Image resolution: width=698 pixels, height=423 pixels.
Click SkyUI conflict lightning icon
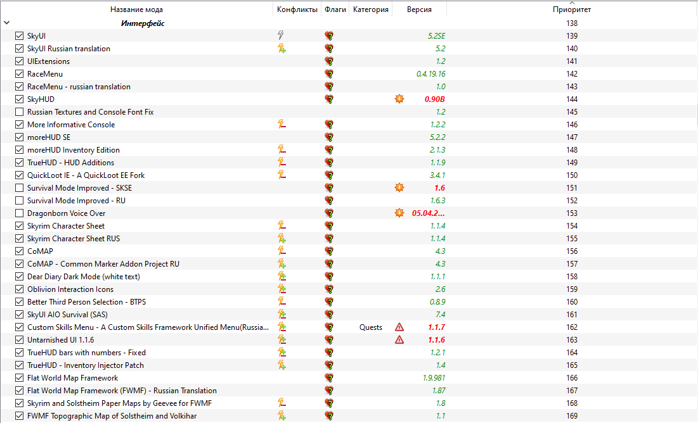(281, 35)
